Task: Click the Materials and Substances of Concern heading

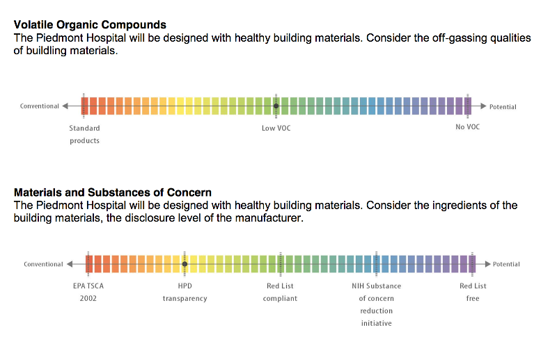Action: [112, 192]
